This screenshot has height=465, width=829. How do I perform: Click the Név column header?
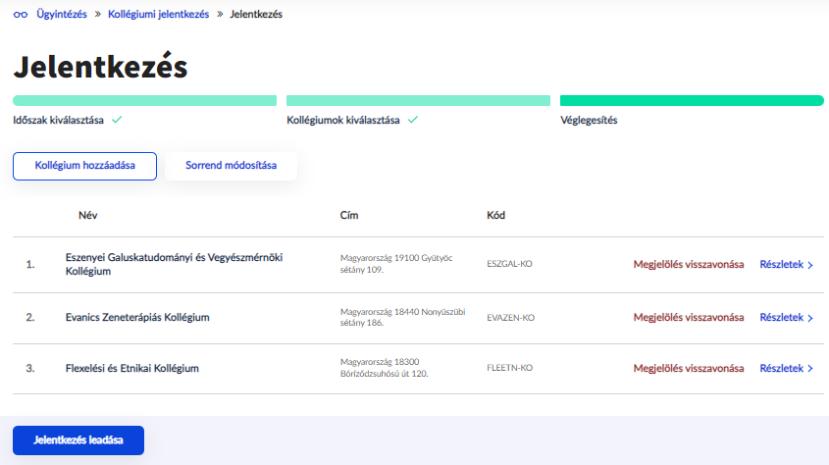tap(88, 215)
